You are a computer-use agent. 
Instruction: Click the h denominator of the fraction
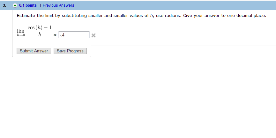(40, 34)
